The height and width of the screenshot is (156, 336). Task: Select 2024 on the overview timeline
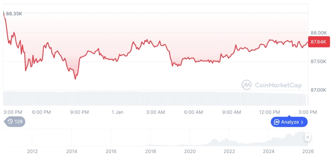coord(269,151)
